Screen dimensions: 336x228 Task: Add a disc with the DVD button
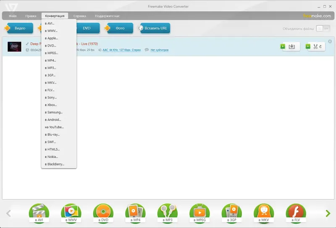click(x=88, y=28)
